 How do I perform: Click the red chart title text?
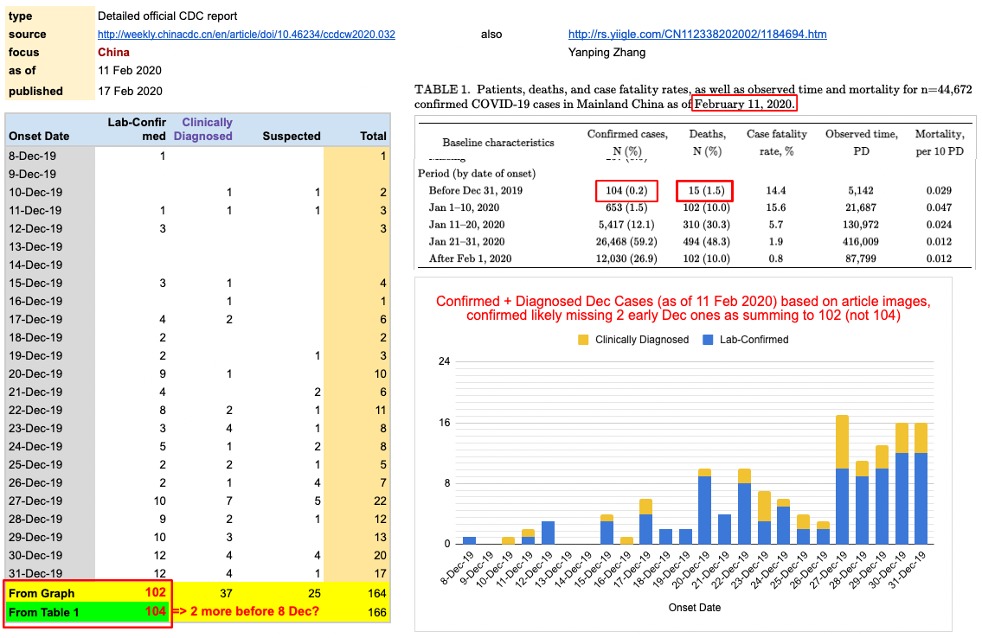pyautogui.click(x=683, y=309)
